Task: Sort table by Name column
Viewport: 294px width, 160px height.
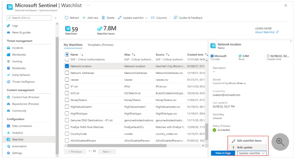Action: (77, 54)
